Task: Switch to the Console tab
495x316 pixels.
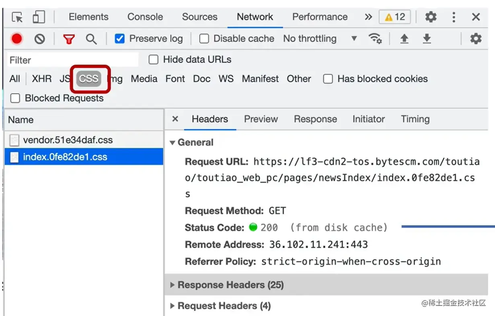Action: coord(145,17)
